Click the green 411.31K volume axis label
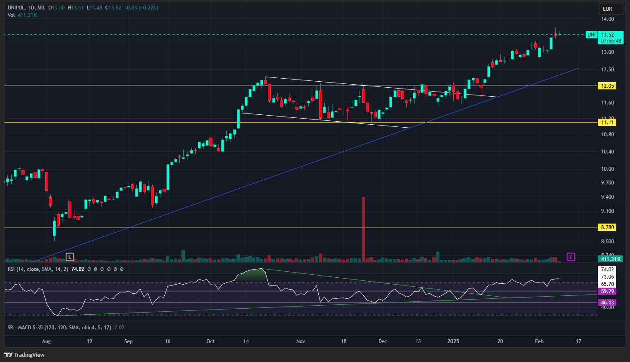The height and width of the screenshot is (362, 630). [x=611, y=259]
